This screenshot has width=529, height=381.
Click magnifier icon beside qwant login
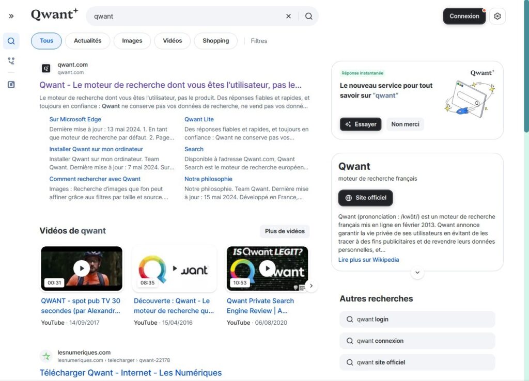pos(350,319)
